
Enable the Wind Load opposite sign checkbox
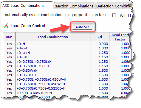coord(114,15)
